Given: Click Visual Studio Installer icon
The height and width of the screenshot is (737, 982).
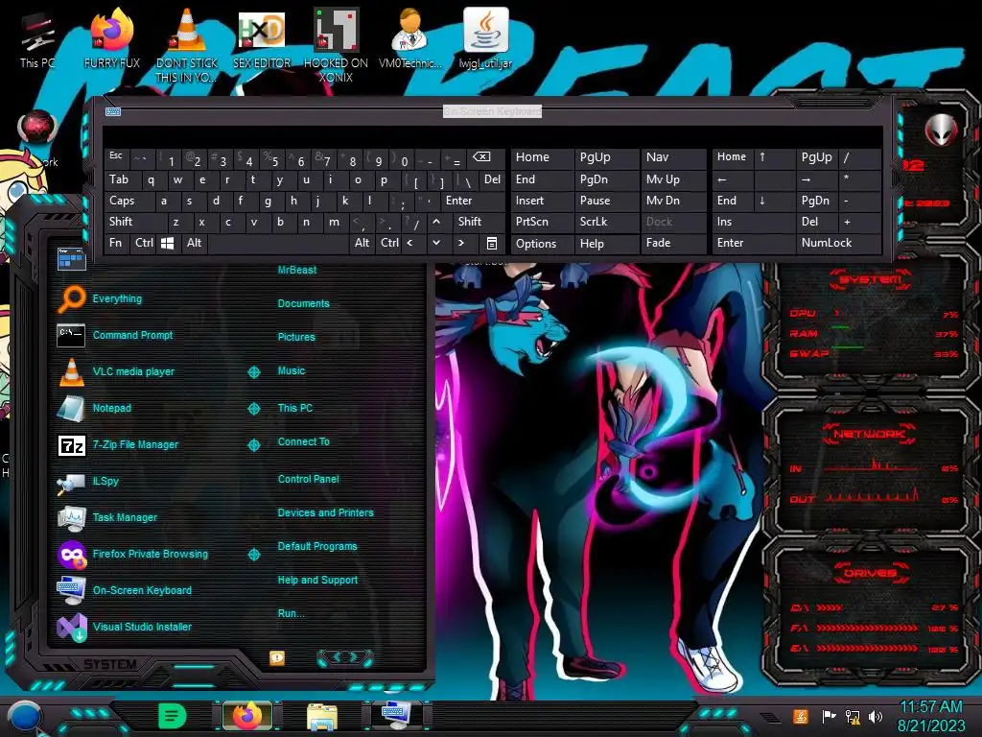Looking at the screenshot, I should click(71, 627).
